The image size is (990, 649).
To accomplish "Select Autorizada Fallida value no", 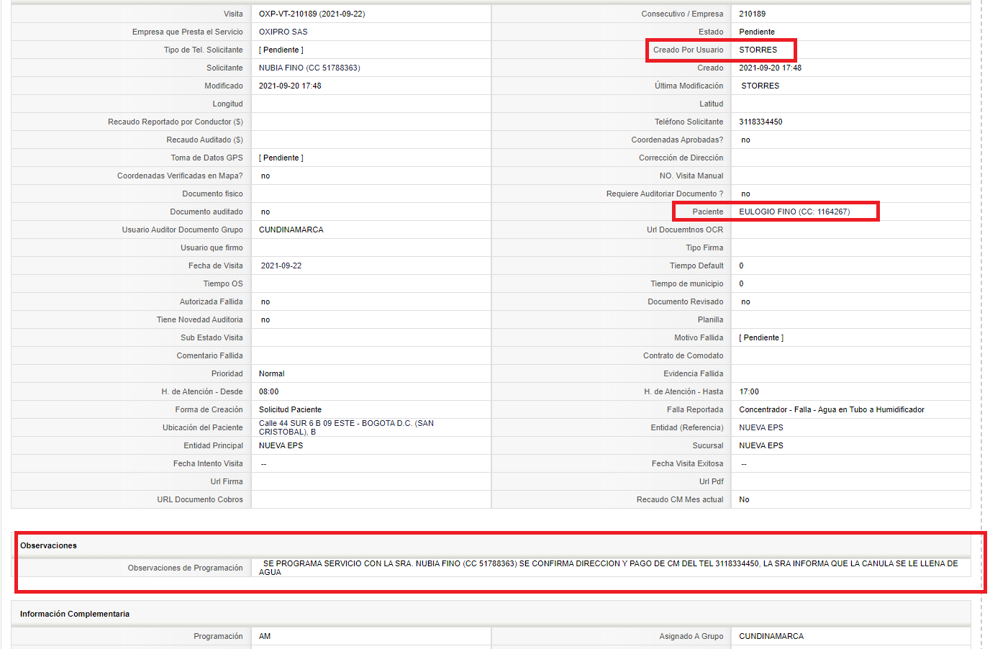I will pyautogui.click(x=265, y=301).
